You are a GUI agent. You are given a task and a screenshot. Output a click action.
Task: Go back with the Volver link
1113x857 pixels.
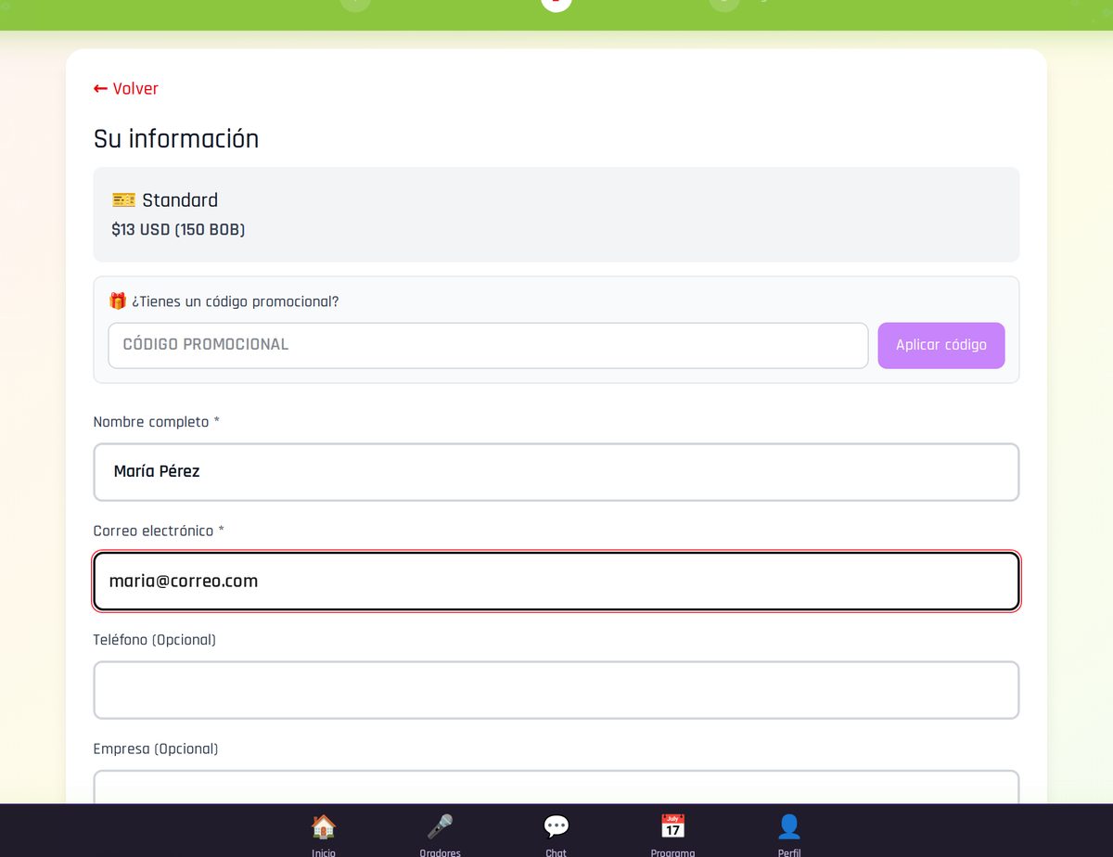point(126,89)
